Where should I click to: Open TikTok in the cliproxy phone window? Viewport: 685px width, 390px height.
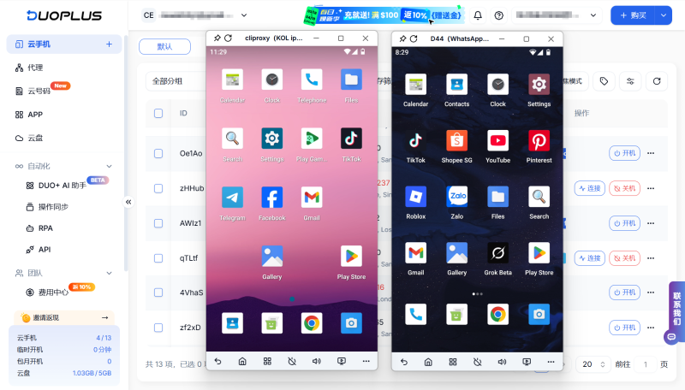[x=351, y=139]
